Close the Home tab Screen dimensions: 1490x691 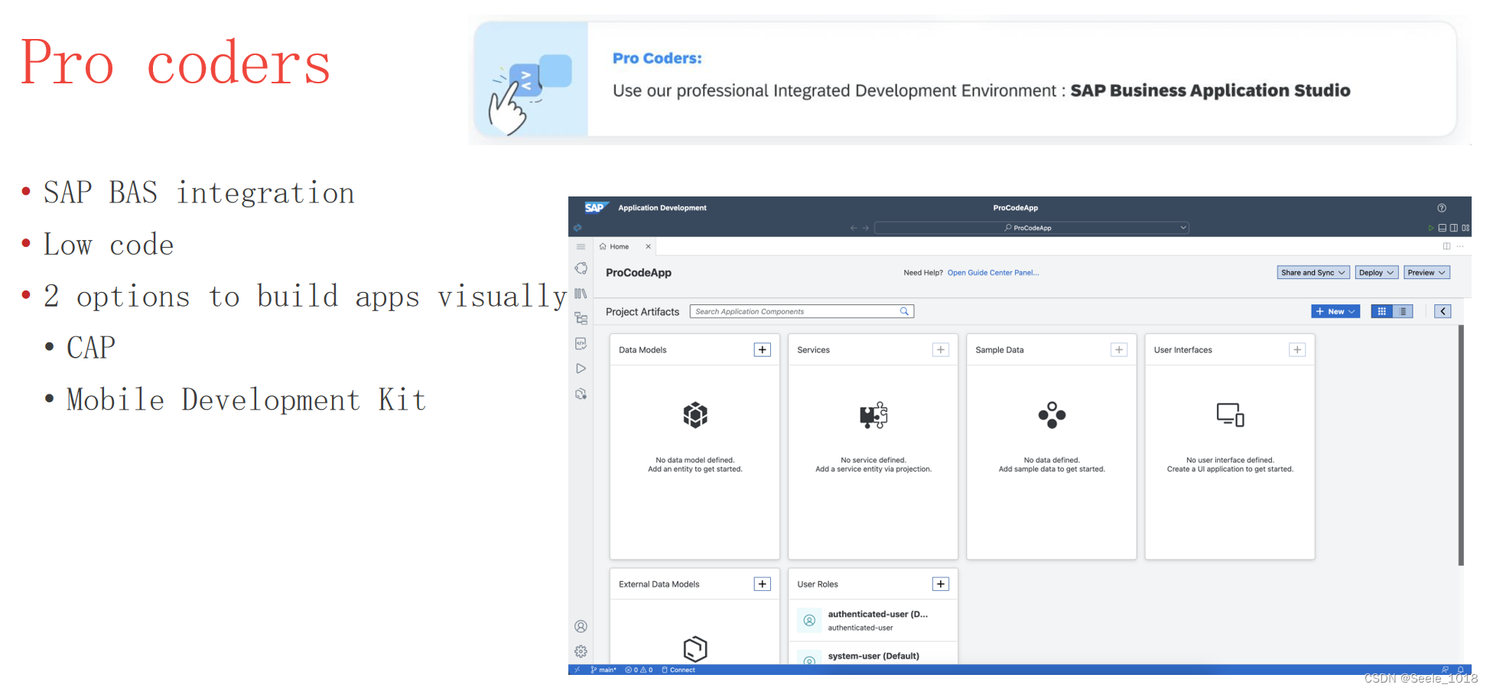coord(648,246)
